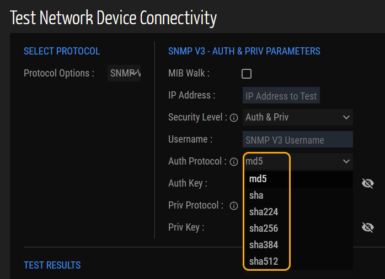Click the SNMP V3 Auth & Priv Parameters heading
The height and width of the screenshot is (279, 385).
(244, 51)
